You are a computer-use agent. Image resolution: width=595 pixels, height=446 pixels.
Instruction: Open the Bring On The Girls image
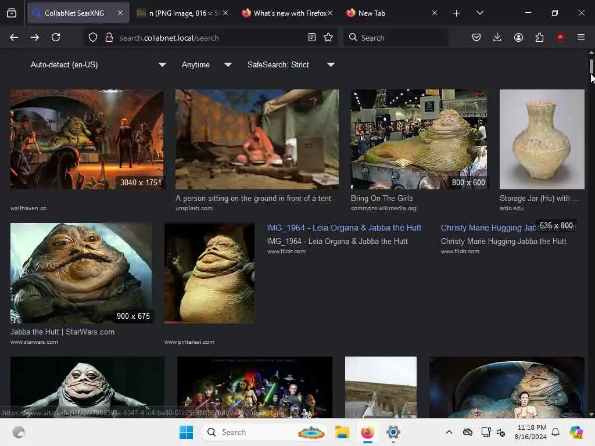click(419, 139)
